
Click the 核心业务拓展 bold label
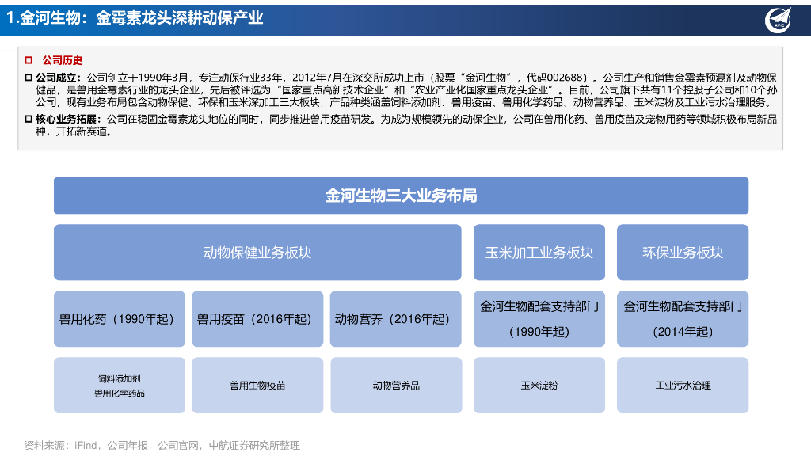(68, 119)
